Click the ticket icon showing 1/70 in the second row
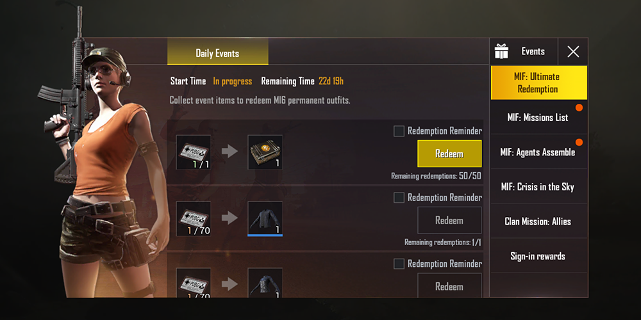This screenshot has height=320, width=641. [194, 219]
